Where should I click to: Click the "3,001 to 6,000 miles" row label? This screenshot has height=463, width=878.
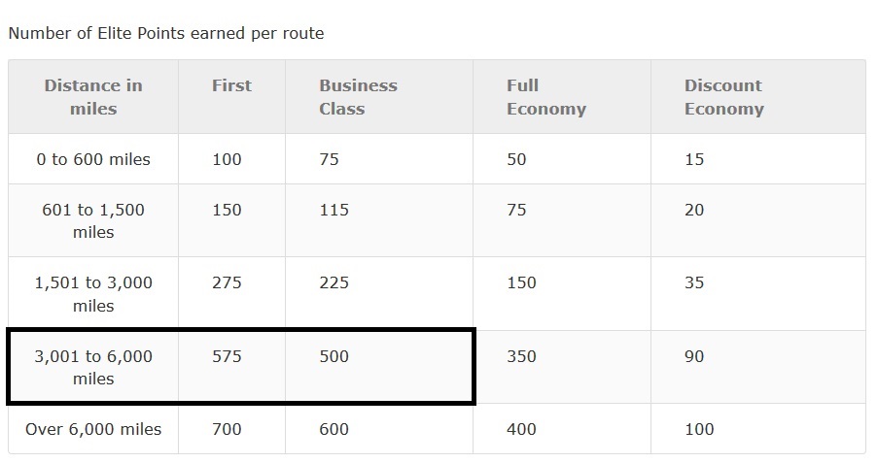coord(93,367)
